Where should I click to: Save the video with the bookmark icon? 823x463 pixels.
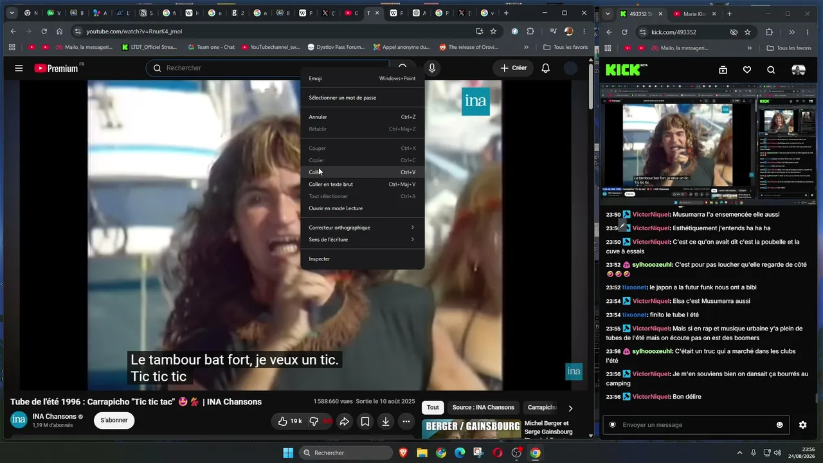coord(365,421)
